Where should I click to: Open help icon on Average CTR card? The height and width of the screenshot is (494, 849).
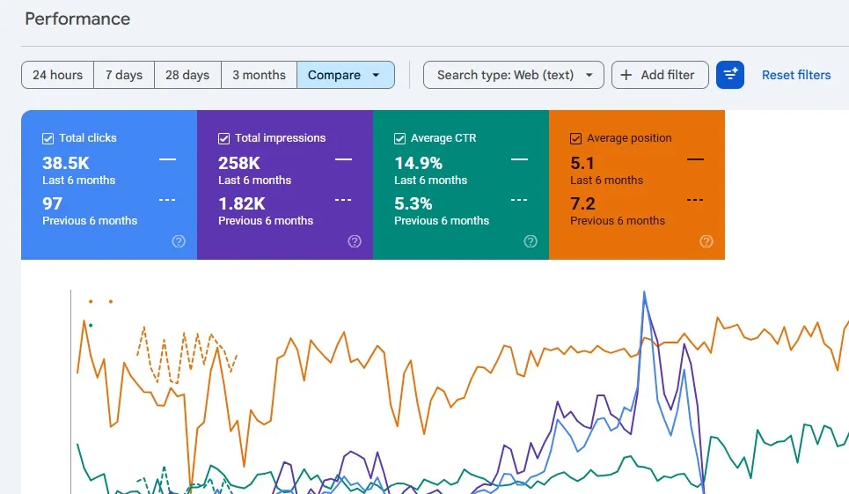point(531,241)
